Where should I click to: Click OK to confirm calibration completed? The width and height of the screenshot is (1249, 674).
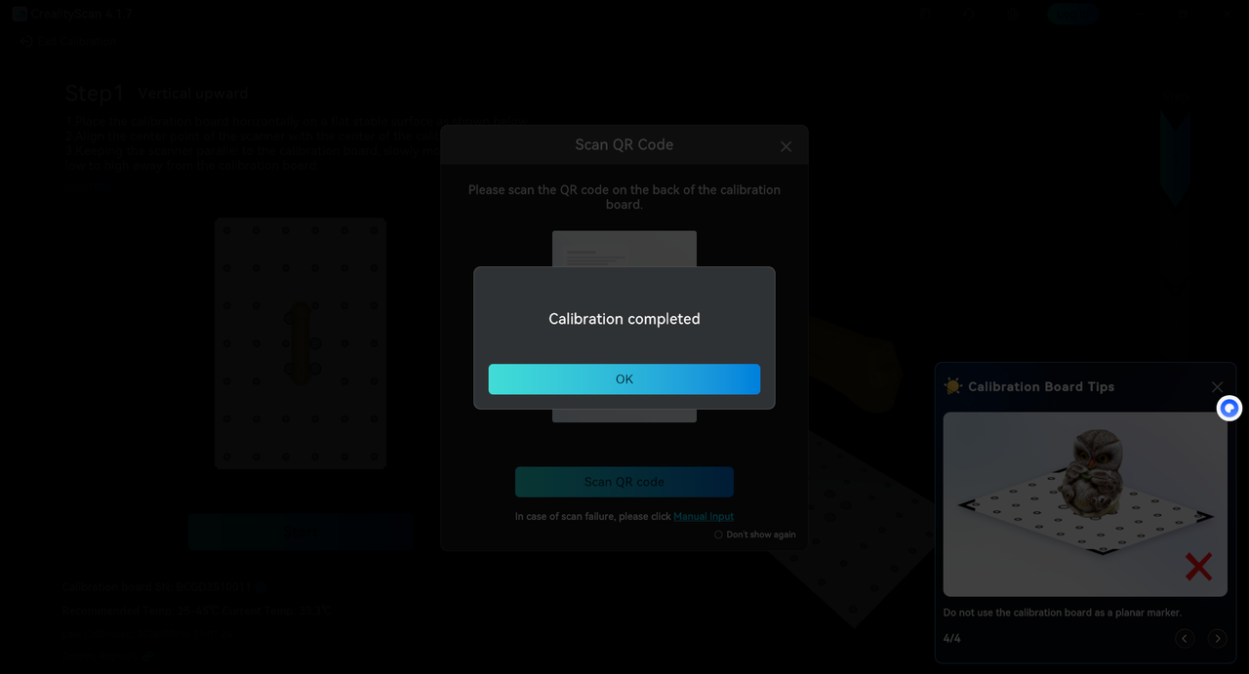[624, 379]
